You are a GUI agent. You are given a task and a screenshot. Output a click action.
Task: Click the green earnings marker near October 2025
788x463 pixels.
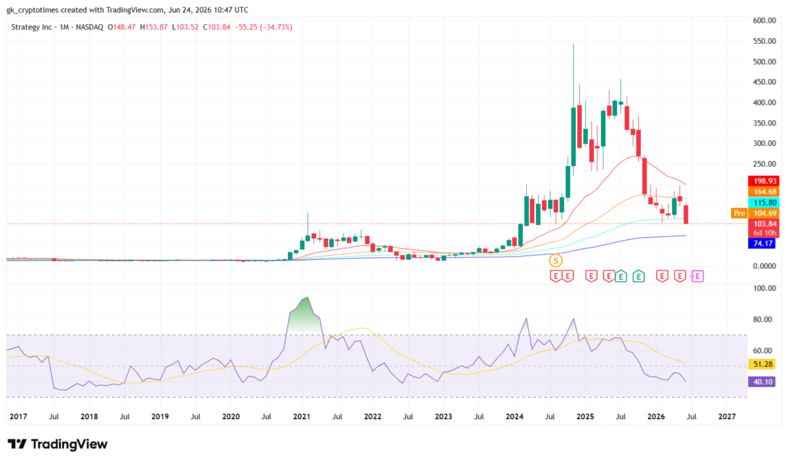pyautogui.click(x=638, y=276)
